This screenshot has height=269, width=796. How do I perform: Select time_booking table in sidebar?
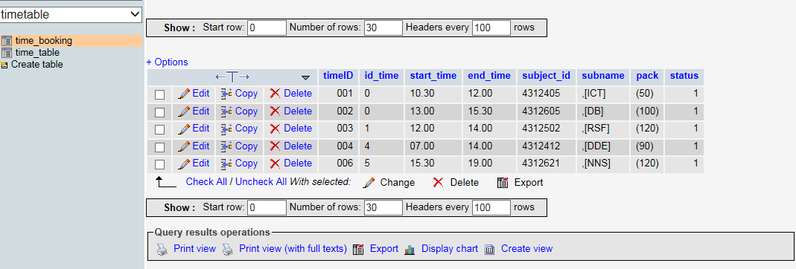tap(44, 41)
